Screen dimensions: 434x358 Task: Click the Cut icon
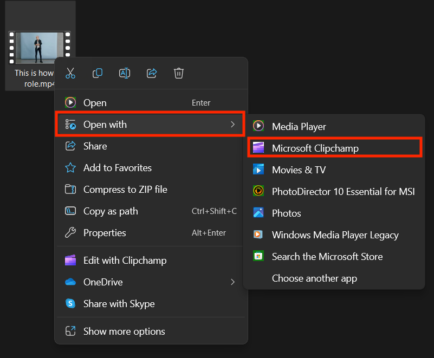tap(70, 73)
